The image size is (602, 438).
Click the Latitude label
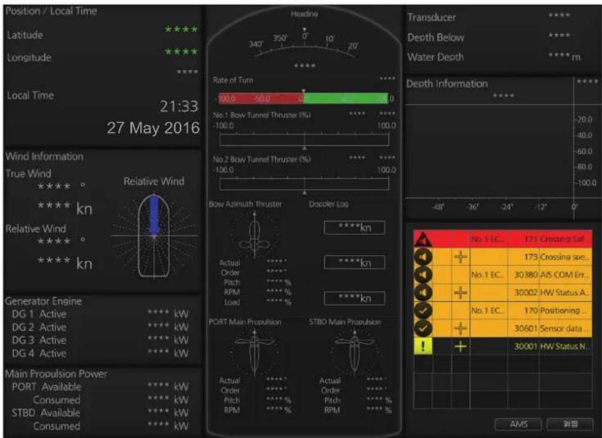pyautogui.click(x=25, y=35)
